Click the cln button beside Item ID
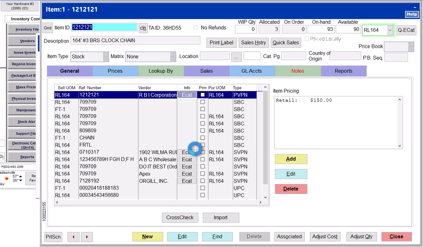Image resolution: width=423 pixels, height=247 pixels. (x=143, y=28)
